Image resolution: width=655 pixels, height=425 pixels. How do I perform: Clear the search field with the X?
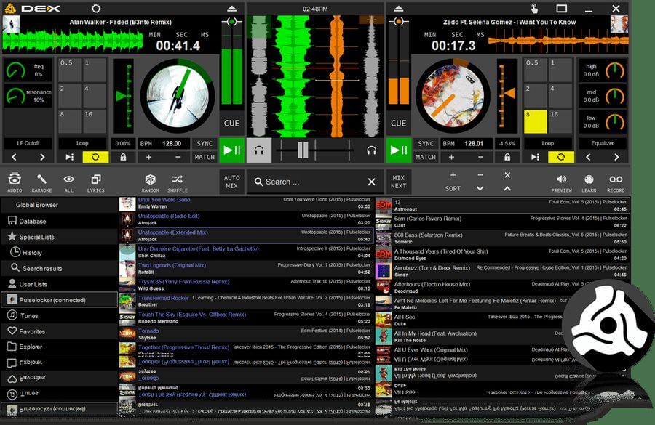[371, 182]
